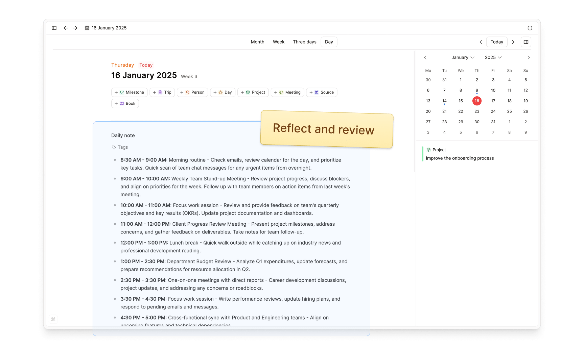The width and height of the screenshot is (584, 349).
Task: Add a Trip object
Action: pyautogui.click(x=162, y=92)
